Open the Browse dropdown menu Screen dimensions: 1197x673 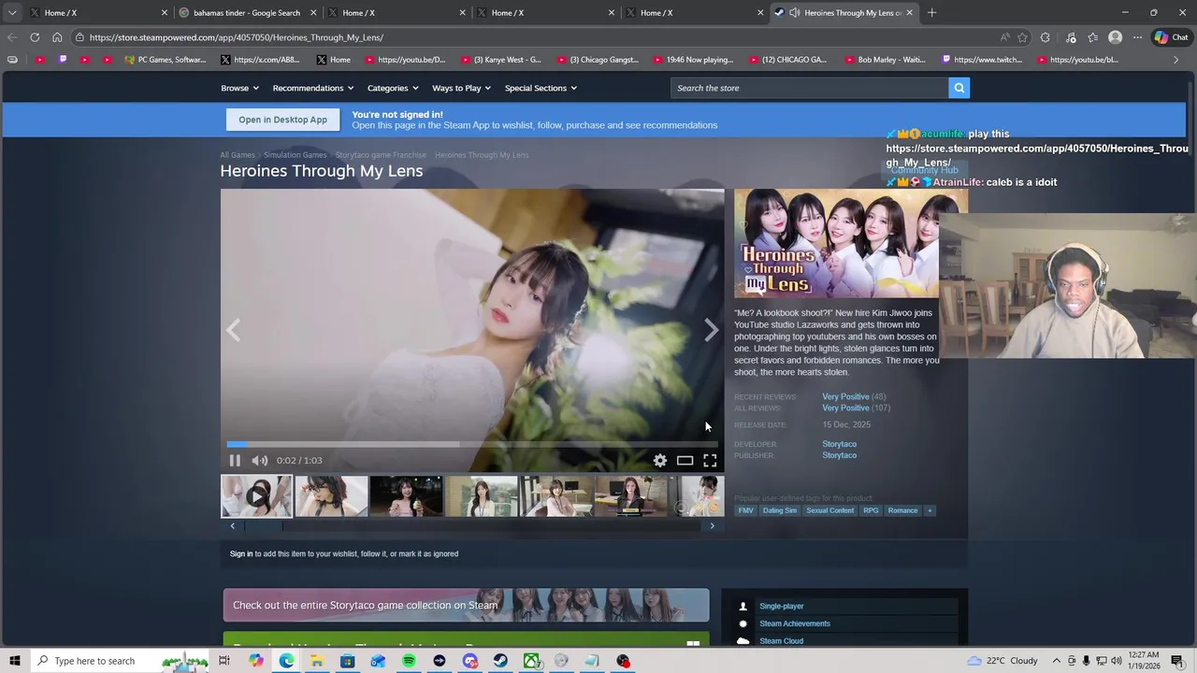[239, 88]
